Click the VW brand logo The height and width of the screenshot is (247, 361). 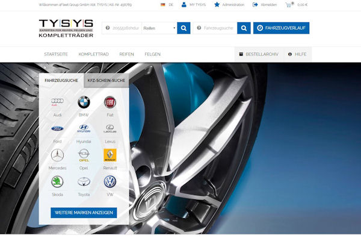(110, 182)
